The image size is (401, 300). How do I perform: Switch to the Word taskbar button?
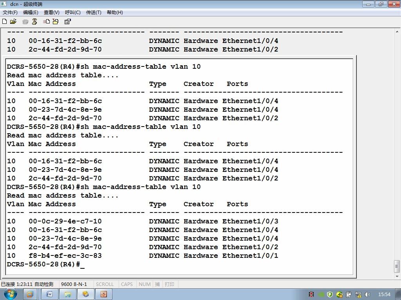(49, 295)
